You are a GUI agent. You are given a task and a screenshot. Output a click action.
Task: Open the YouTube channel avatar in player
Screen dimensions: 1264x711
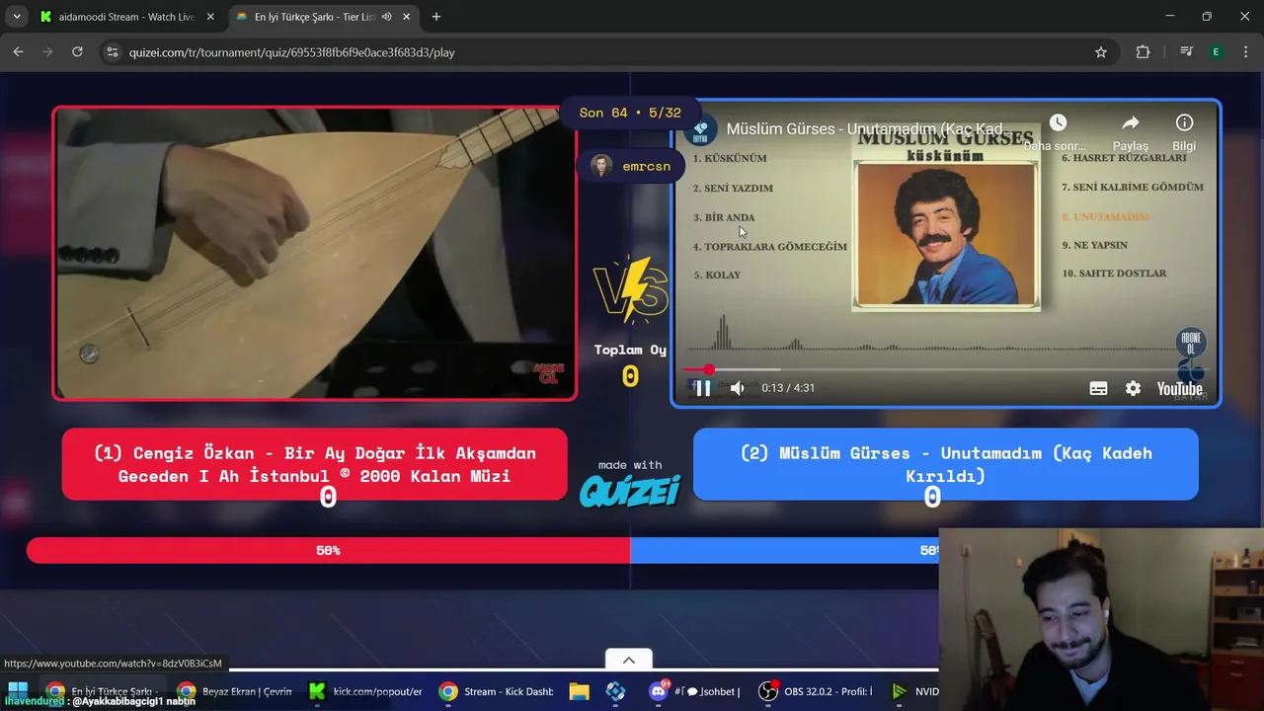click(x=701, y=129)
